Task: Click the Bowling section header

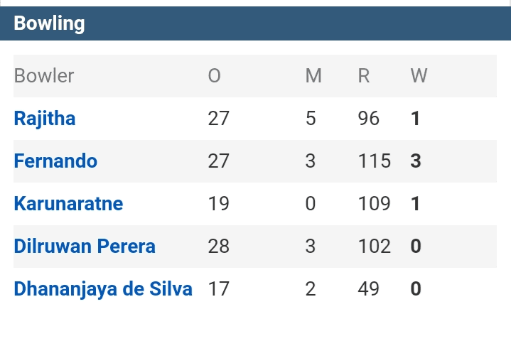Action: click(x=49, y=23)
